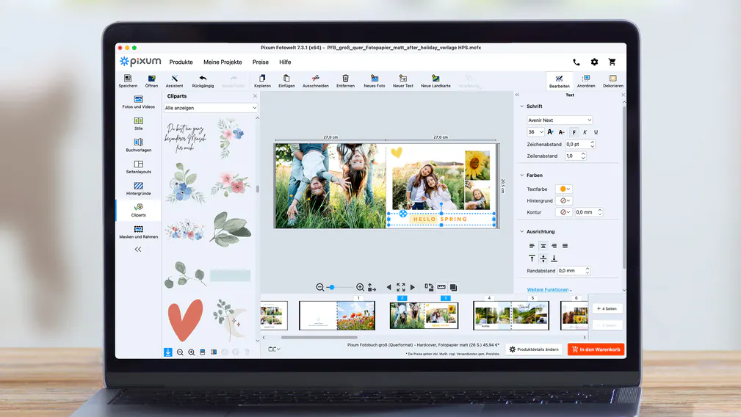Switch to the Dekorieren tab
This screenshot has height=417, width=741.
click(x=613, y=81)
